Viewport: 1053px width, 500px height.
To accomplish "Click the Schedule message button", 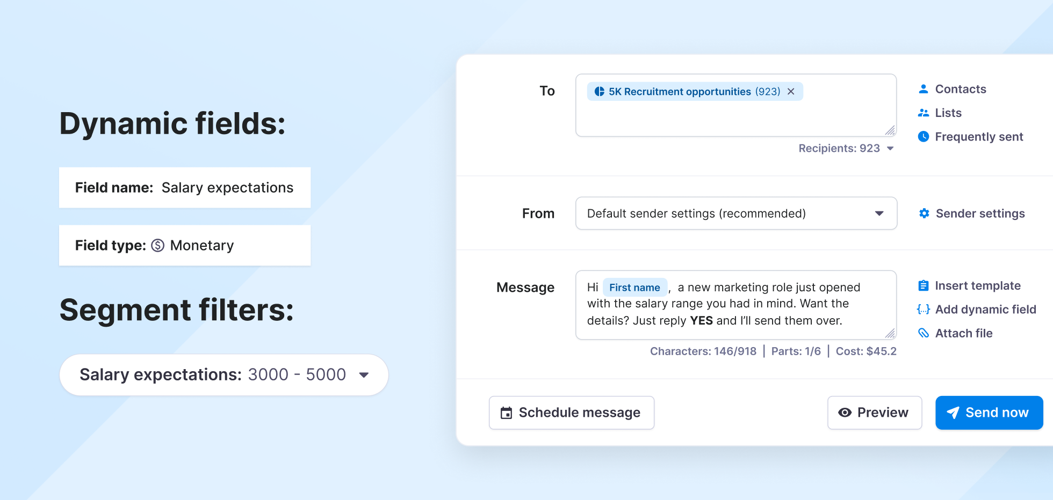I will pyautogui.click(x=572, y=413).
